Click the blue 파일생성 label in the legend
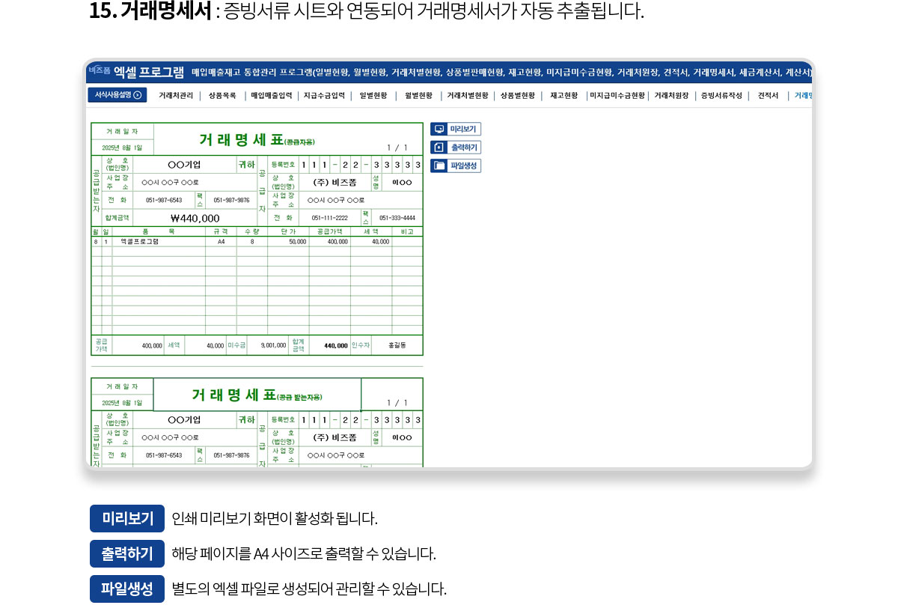898x614 pixels. tap(127, 589)
